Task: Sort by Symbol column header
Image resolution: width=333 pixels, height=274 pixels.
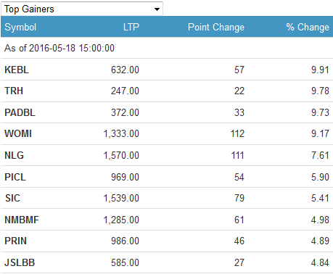Action: (x=20, y=27)
